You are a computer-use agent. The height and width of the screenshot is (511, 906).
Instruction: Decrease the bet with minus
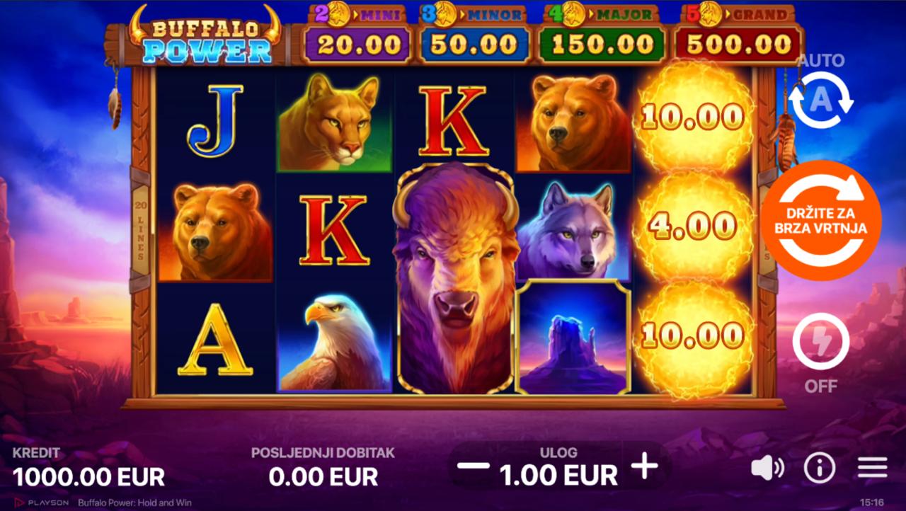pos(474,466)
